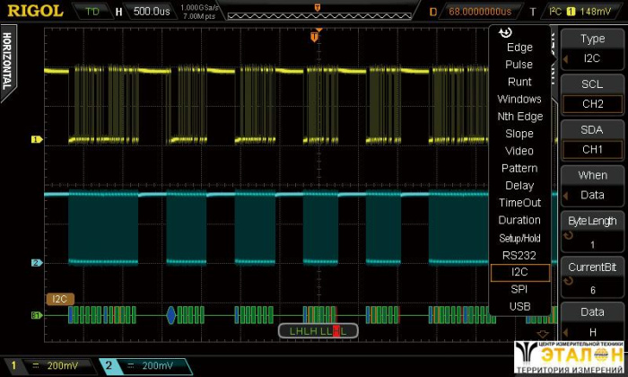
Task: Open the SCL source selector
Action: point(592,94)
